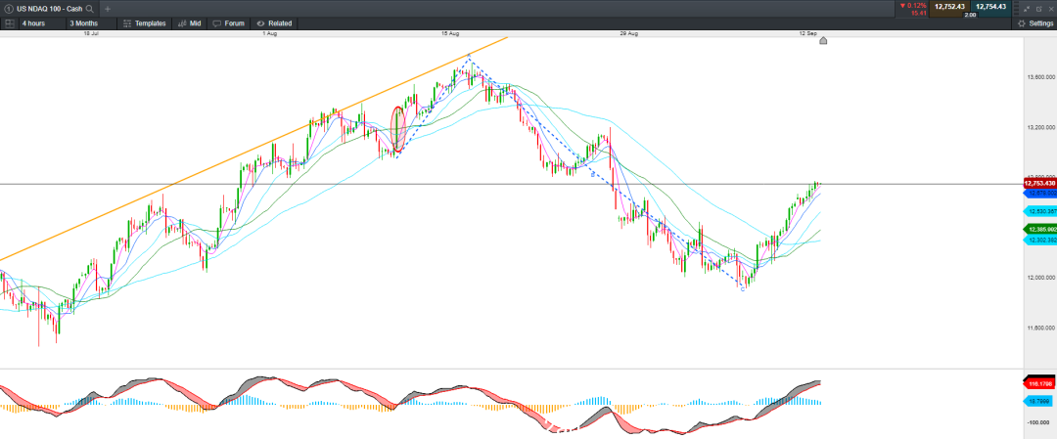Open the chart layout grid icon

click(9, 22)
